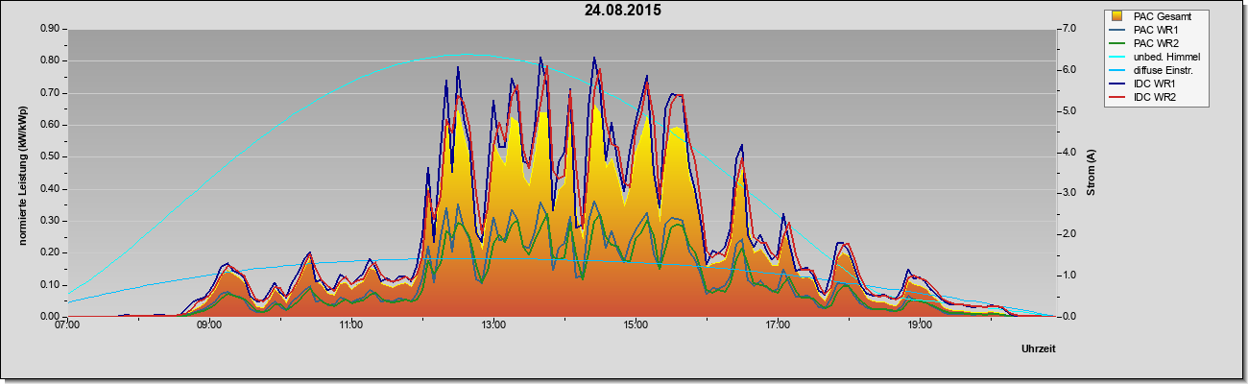Click the PAC WR2 legend entry

click(1144, 43)
